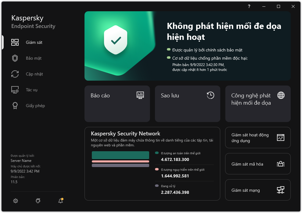Go to the Bảo mật section
Screen dimensions: 302x213
[34, 58]
